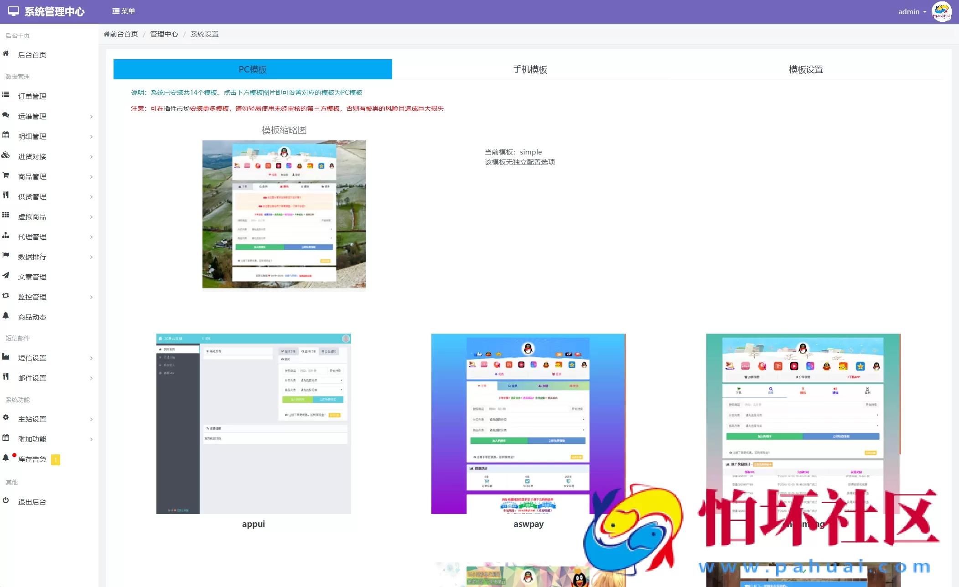Select the appui template thumbnail

click(254, 424)
